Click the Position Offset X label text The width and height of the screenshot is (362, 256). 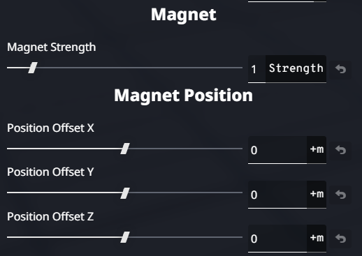50,128
